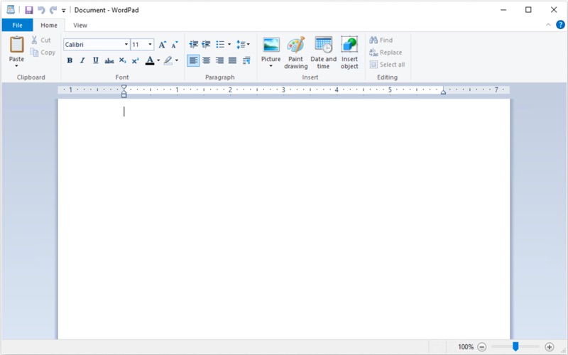The image size is (568, 355).
Task: Collapse the ribbon with the chevron
Action: click(x=548, y=25)
